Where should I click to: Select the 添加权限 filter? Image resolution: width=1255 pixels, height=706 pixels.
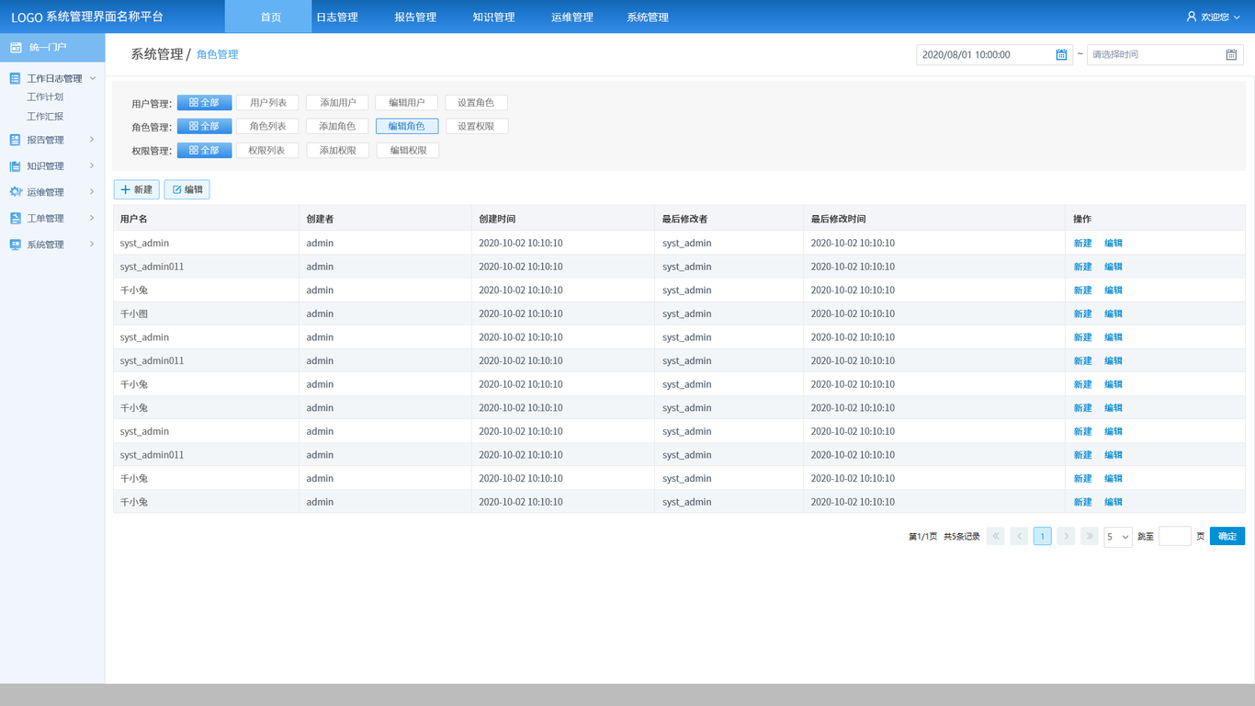(337, 151)
